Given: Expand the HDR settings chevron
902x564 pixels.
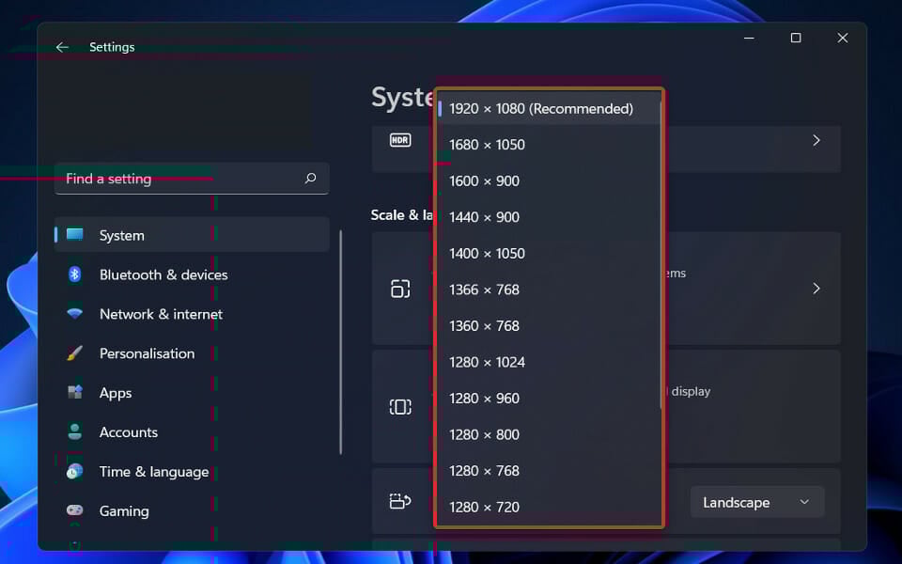Looking at the screenshot, I should click(816, 140).
